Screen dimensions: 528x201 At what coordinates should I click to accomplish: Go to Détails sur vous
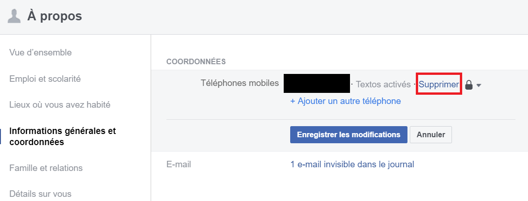tap(40, 194)
